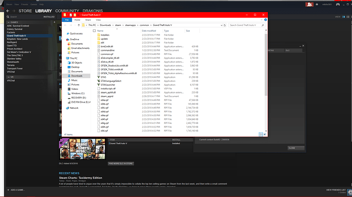Open the Steam inbox notification icon
352x197 pixels.
coord(317,4)
